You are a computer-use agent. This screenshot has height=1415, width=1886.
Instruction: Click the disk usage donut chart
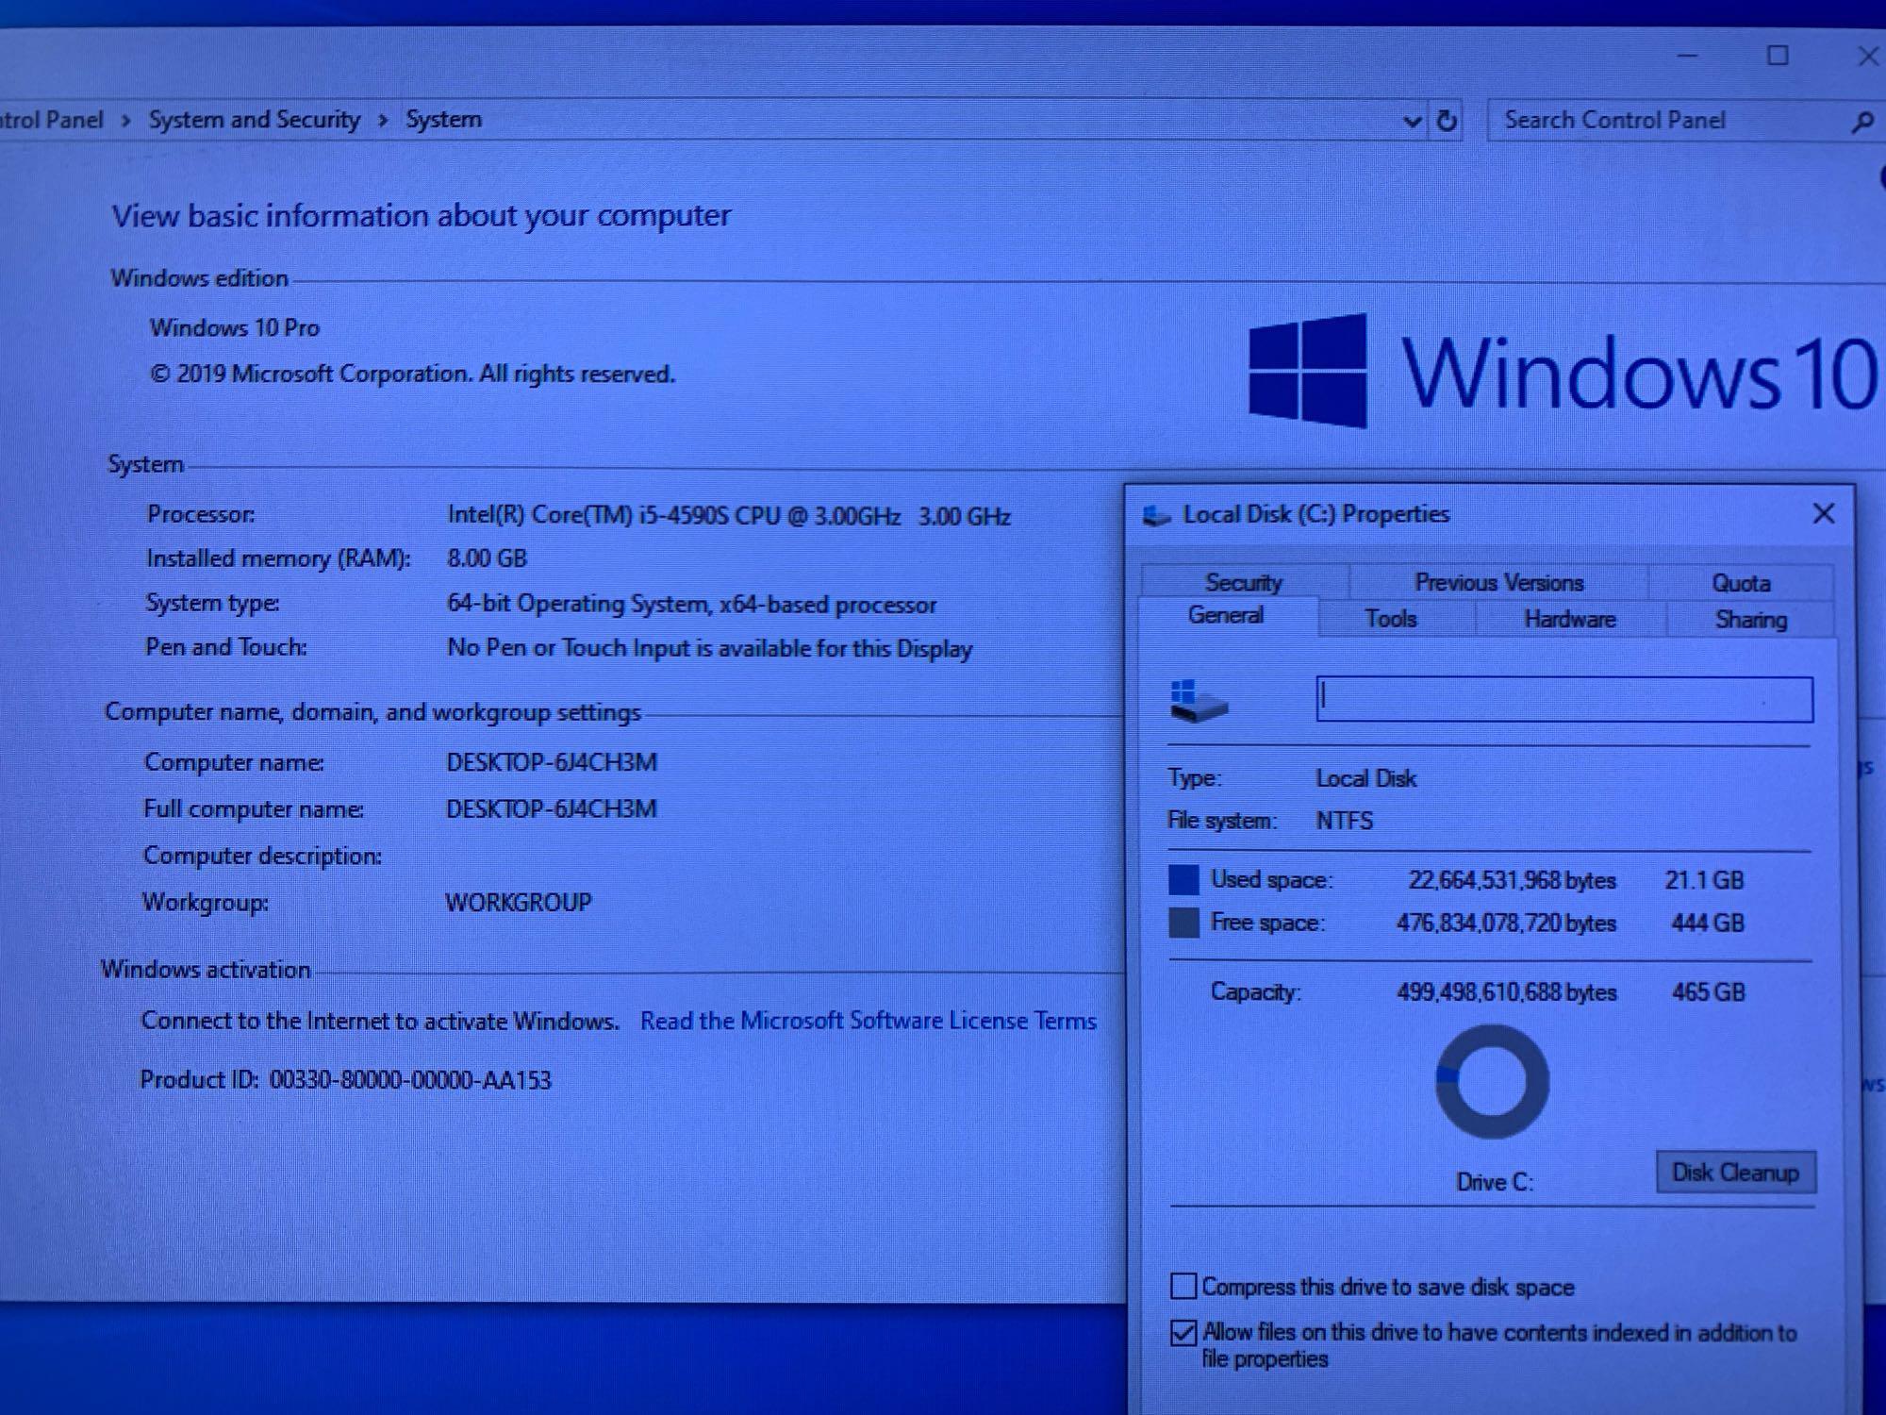pyautogui.click(x=1492, y=1082)
